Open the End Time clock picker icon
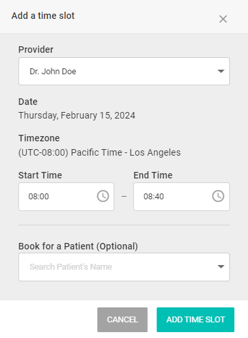Viewport: 248px width, 338px height. [218, 196]
